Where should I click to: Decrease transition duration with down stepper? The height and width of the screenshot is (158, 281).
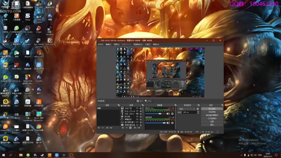click(x=198, y=113)
